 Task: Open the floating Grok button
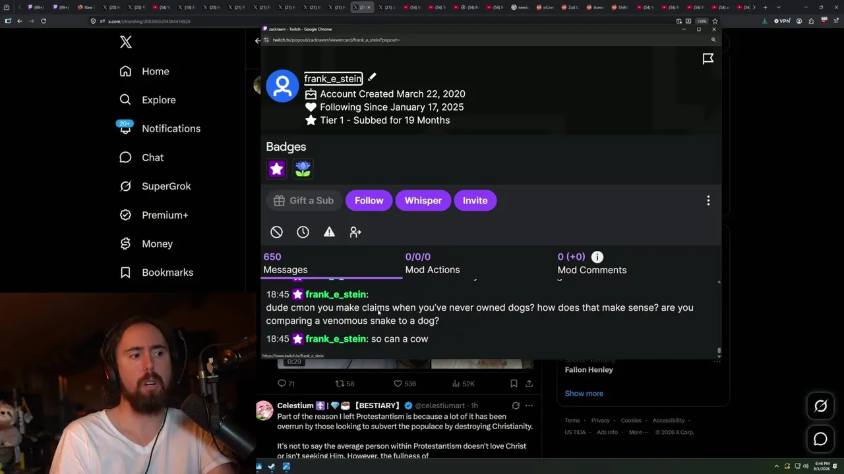(820, 406)
